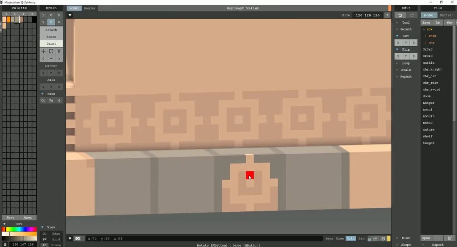Click the minus brush icon
Image resolution: width=457 pixels, height=247 pixels.
pos(51,58)
